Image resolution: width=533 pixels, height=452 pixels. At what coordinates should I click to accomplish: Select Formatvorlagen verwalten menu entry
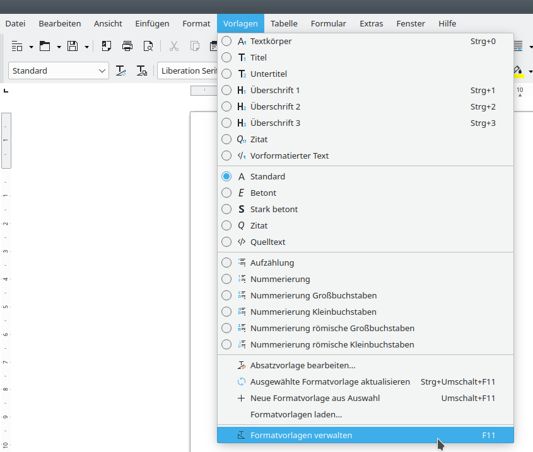(x=301, y=435)
